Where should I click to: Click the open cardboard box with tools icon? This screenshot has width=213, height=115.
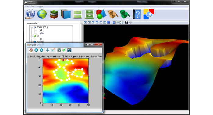[x=113, y=14]
